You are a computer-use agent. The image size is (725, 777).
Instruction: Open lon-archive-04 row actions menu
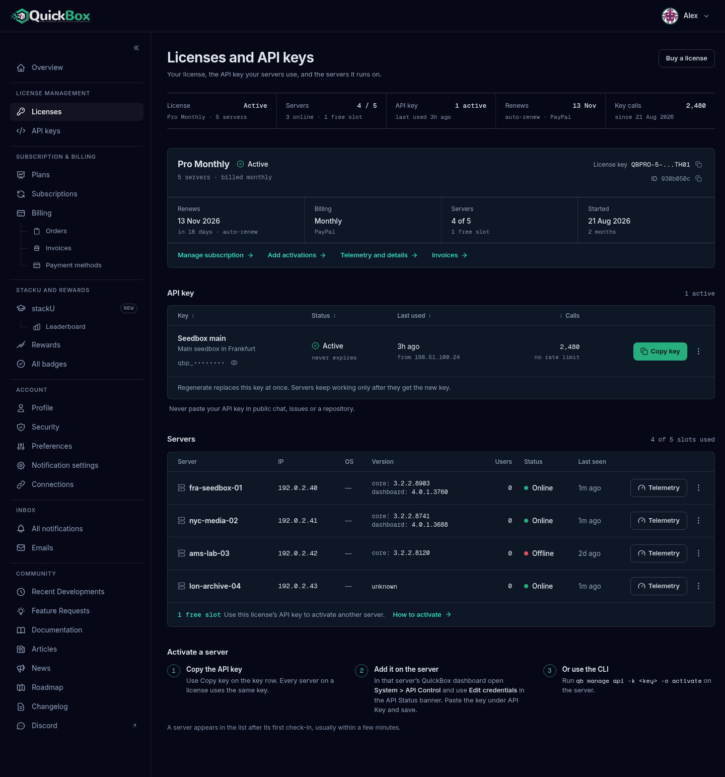pyautogui.click(x=698, y=586)
